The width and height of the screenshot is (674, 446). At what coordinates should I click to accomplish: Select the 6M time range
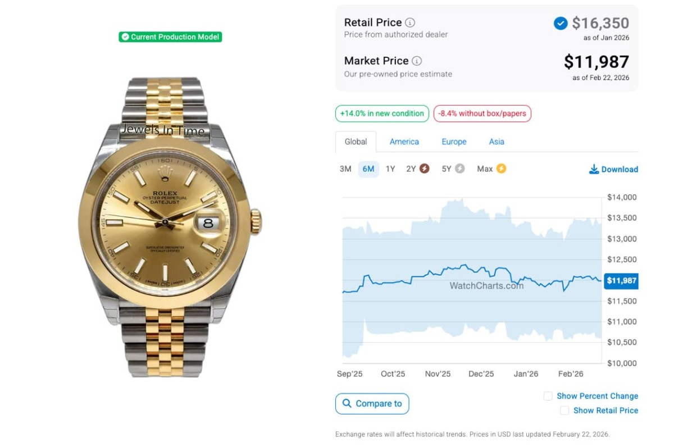368,169
